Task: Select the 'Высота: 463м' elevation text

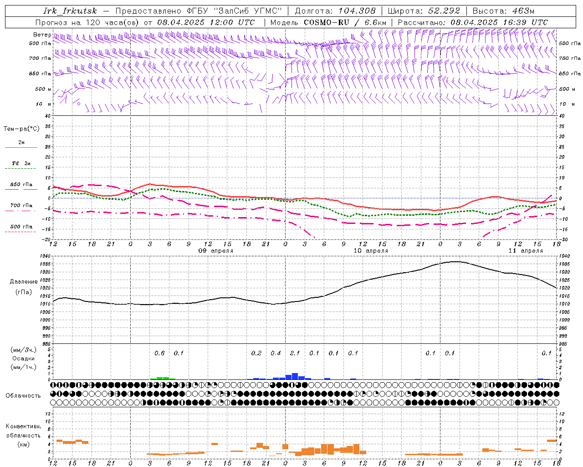Action: 503,11
